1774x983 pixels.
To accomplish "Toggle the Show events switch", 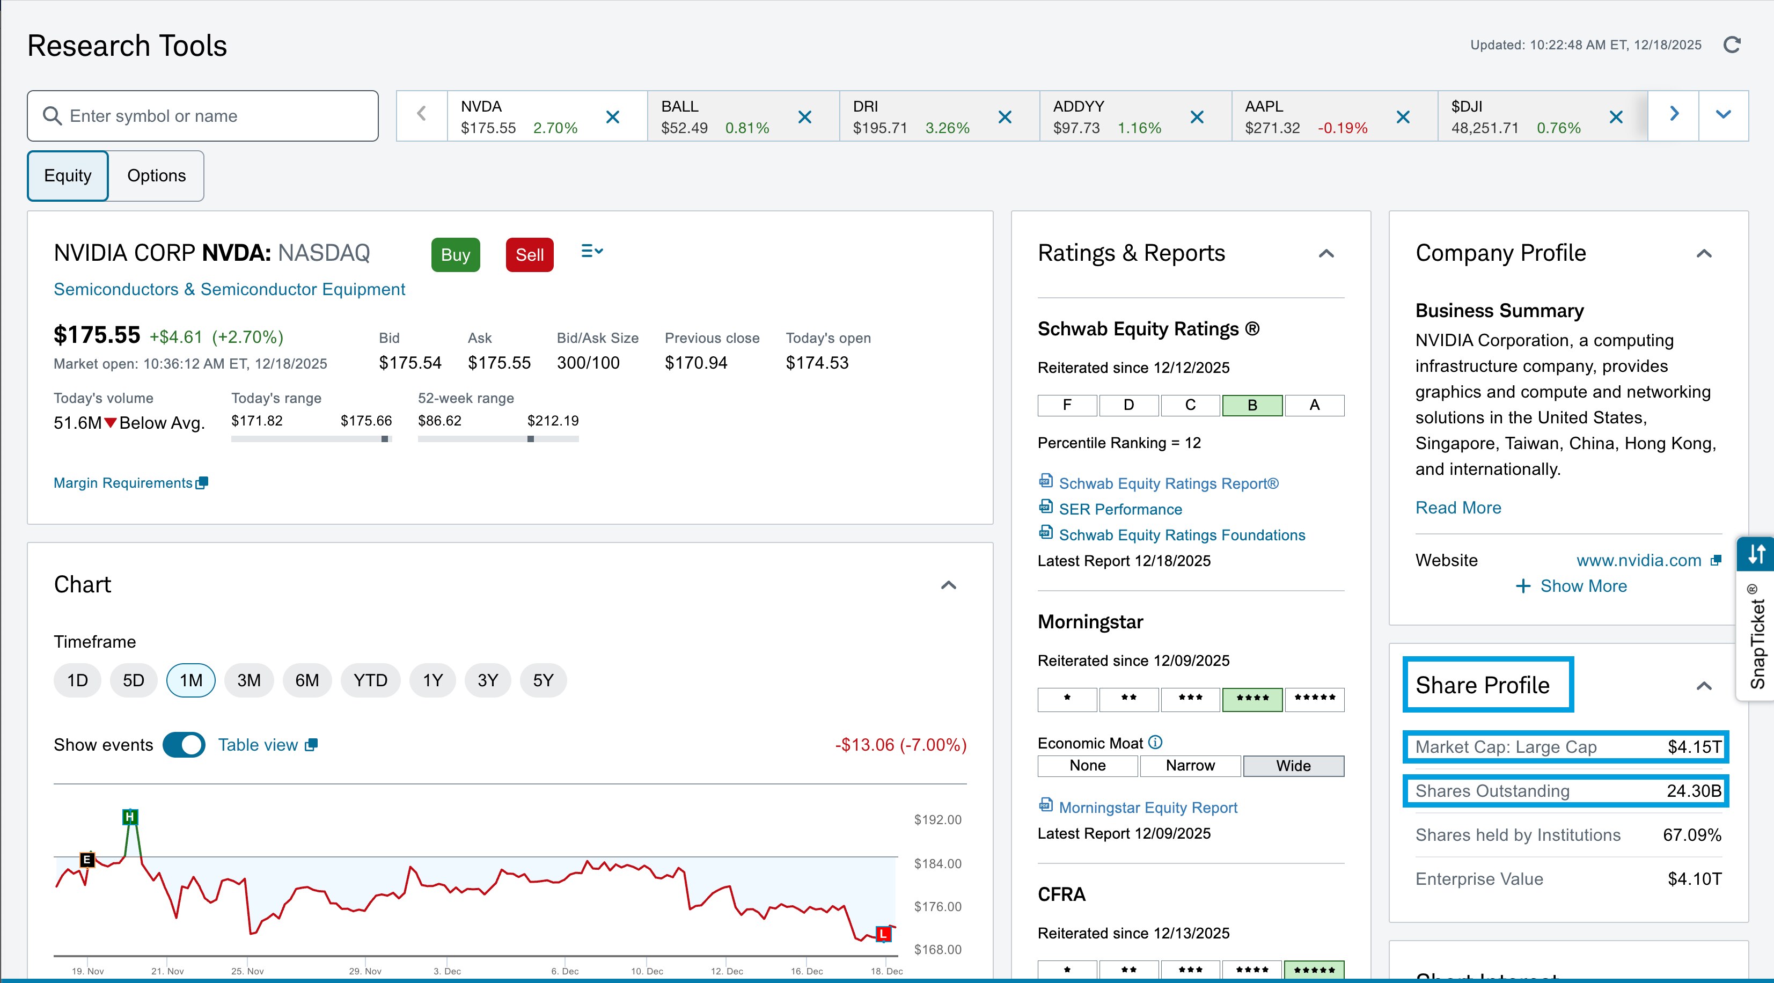I will pyautogui.click(x=184, y=745).
